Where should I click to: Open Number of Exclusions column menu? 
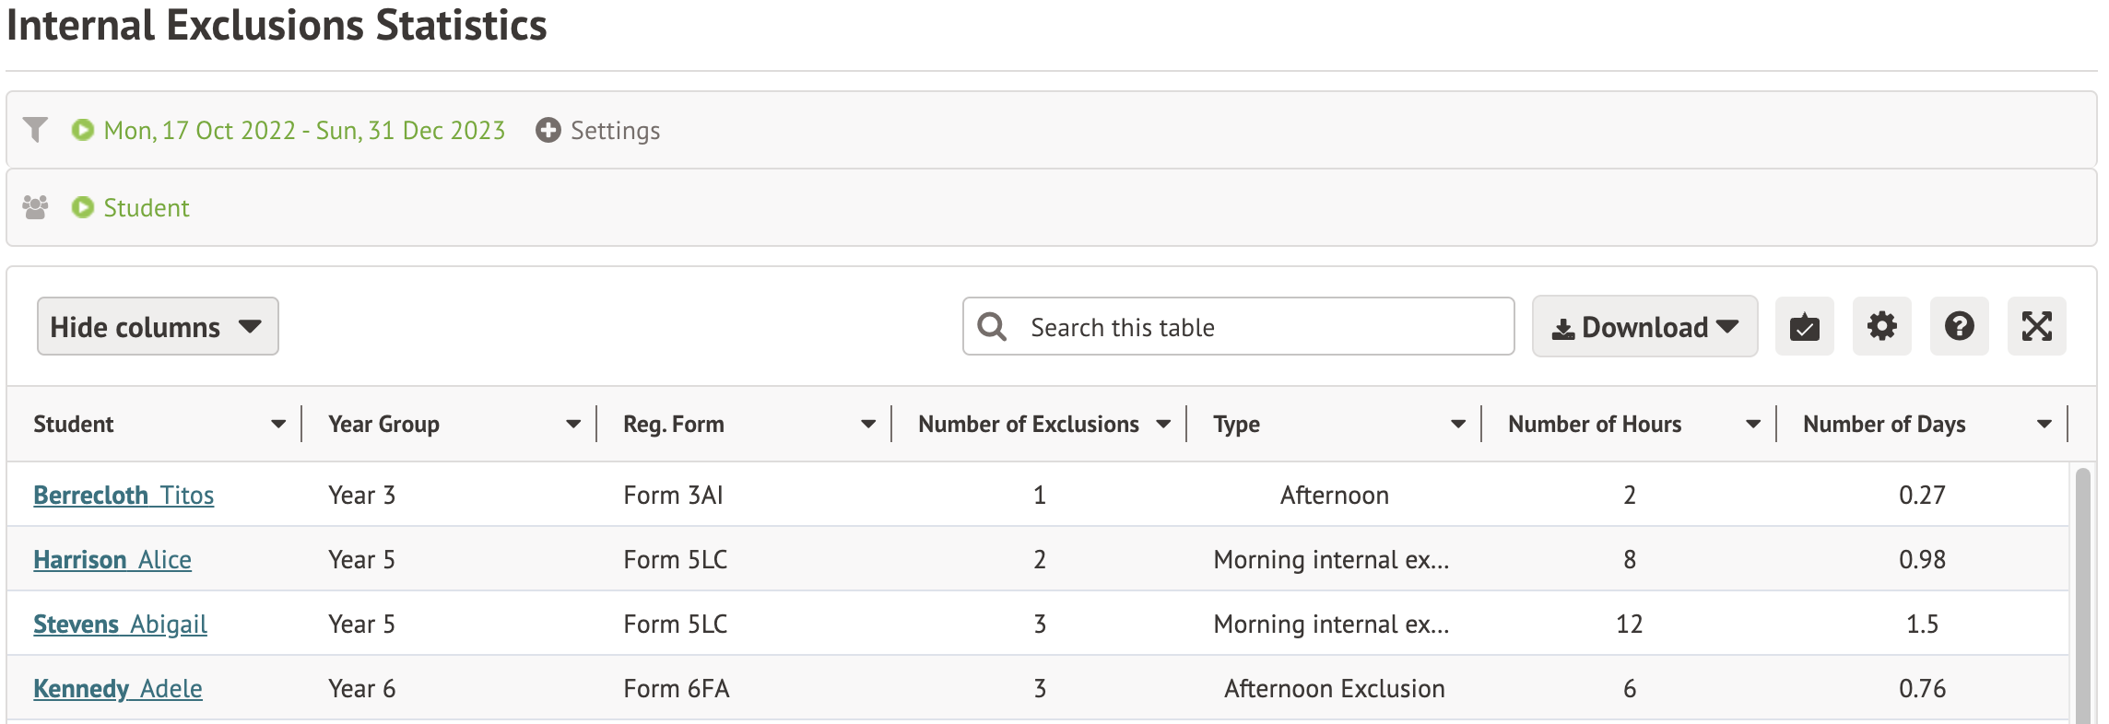[1162, 424]
